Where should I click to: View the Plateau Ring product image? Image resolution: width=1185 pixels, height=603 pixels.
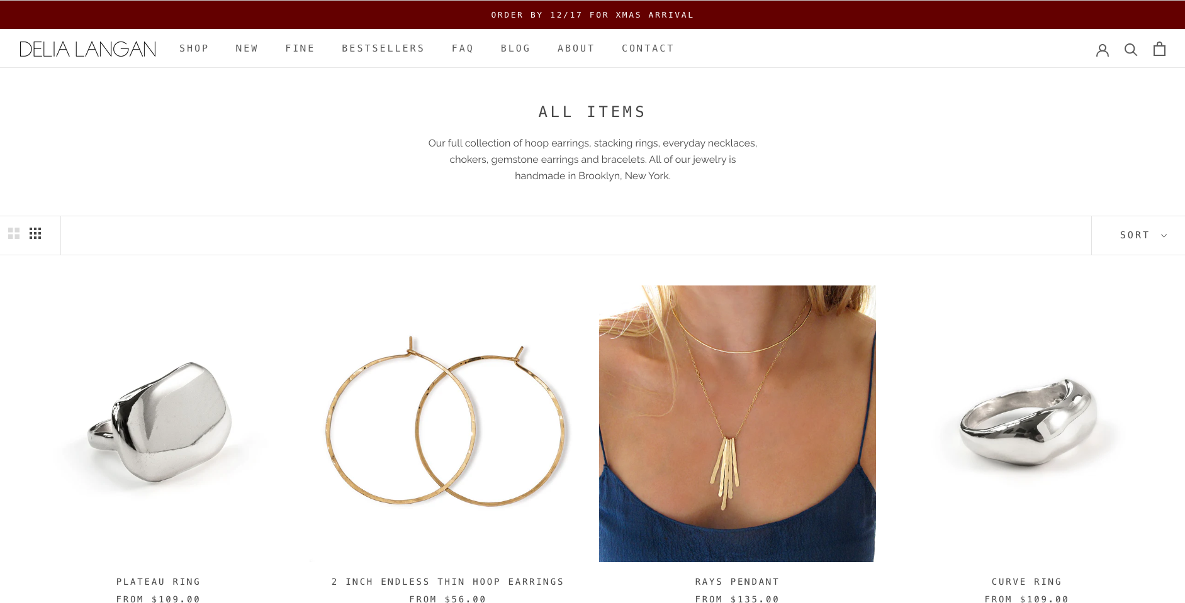coord(159,424)
